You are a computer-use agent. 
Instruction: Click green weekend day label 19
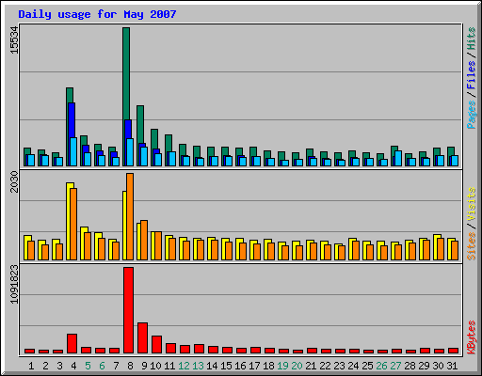coord(282,366)
